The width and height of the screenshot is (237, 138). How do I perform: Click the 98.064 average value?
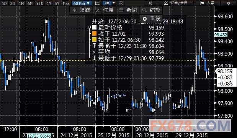click(x=157, y=52)
